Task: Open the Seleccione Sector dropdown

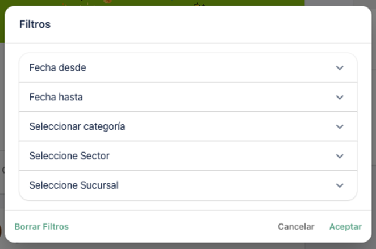Action: pos(69,156)
